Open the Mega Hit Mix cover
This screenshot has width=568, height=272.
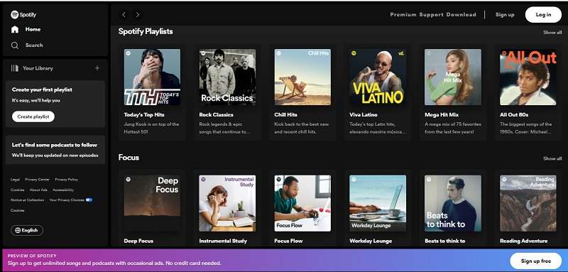coord(453,77)
